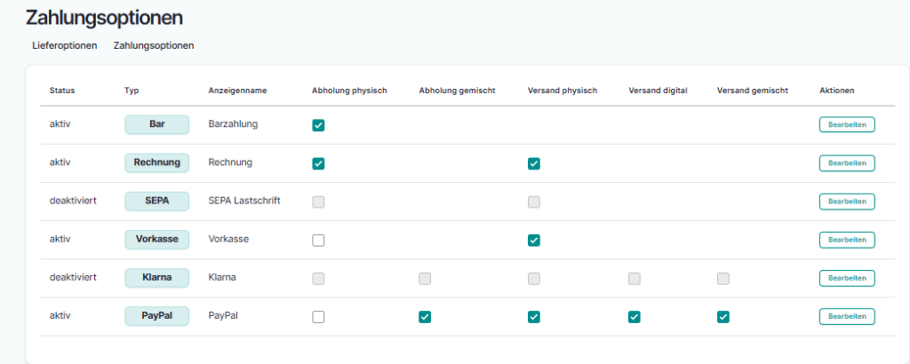Switch to the Lieferoptionen tab
The image size is (910, 364).
[65, 45]
